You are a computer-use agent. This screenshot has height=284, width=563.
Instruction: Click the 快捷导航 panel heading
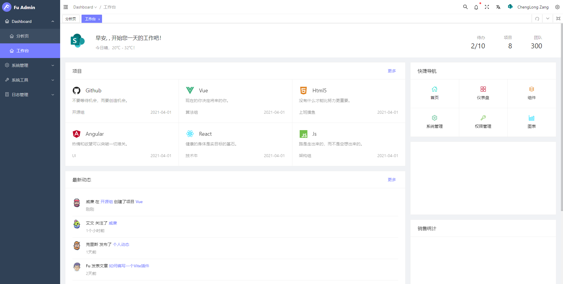[x=427, y=71]
